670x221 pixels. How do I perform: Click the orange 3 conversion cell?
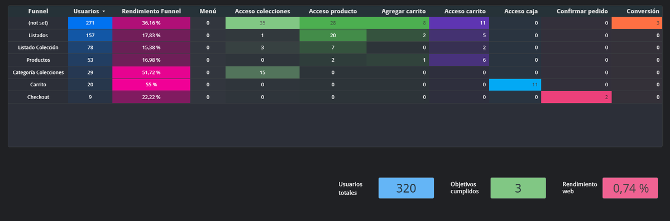tap(637, 23)
